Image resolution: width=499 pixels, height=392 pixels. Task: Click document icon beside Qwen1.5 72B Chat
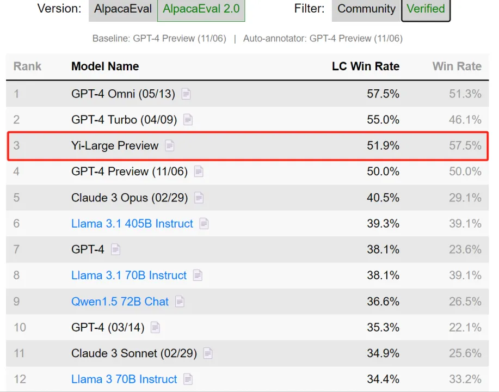[x=180, y=302]
